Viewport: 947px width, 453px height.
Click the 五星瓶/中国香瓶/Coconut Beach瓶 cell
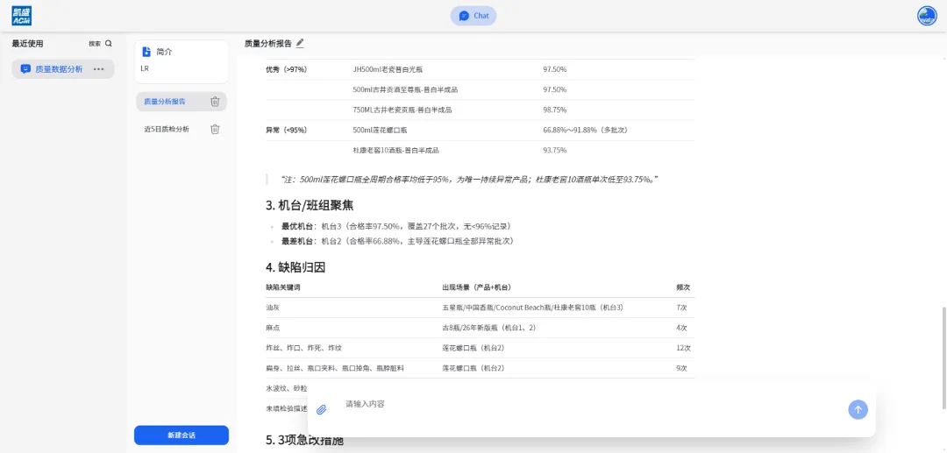pyautogui.click(x=533, y=308)
